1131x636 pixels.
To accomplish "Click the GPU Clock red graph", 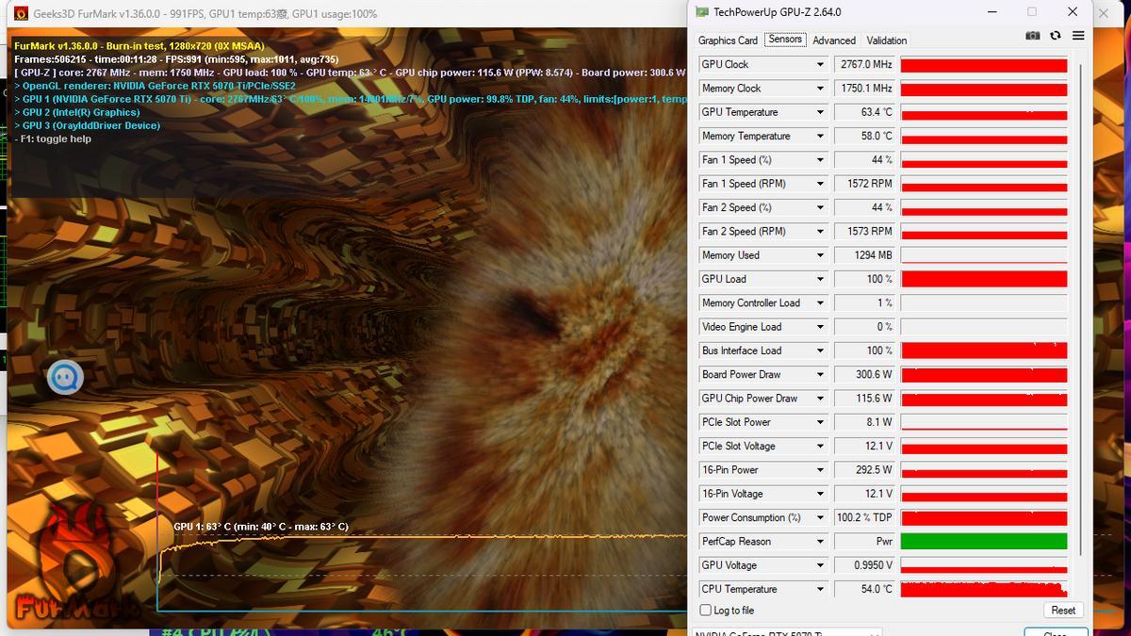I will (984, 65).
